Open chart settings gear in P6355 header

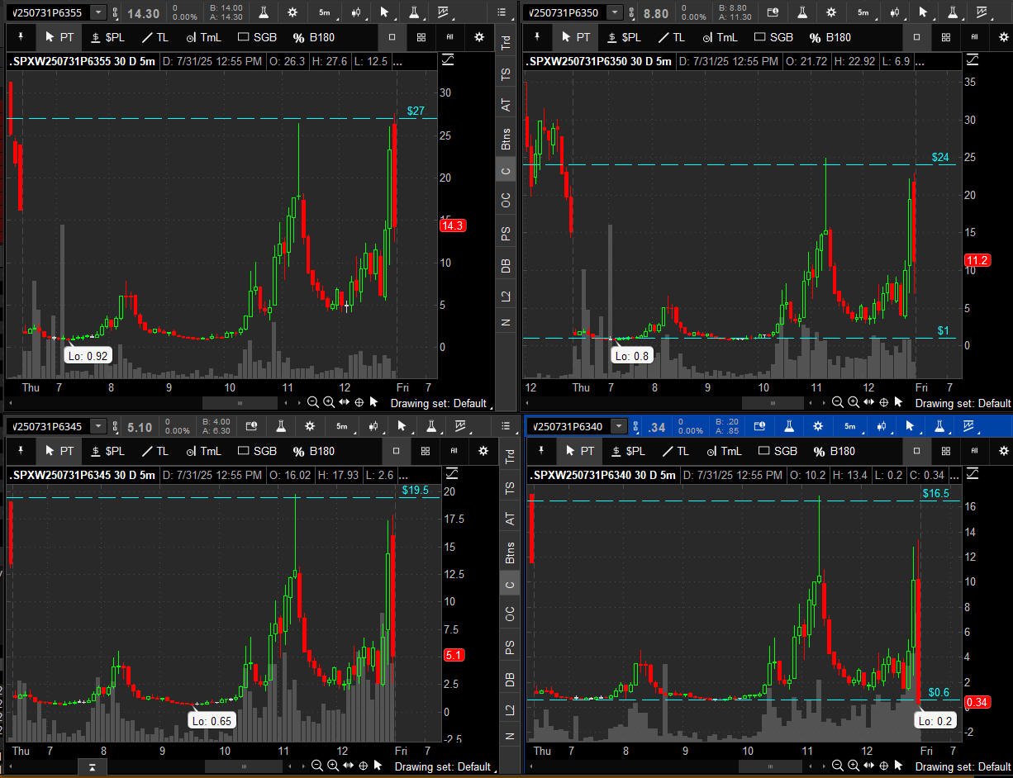[292, 12]
